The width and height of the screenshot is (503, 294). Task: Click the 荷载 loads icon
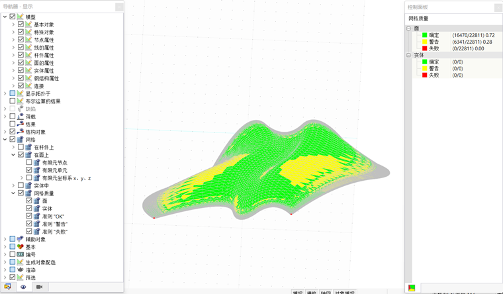coord(21,117)
